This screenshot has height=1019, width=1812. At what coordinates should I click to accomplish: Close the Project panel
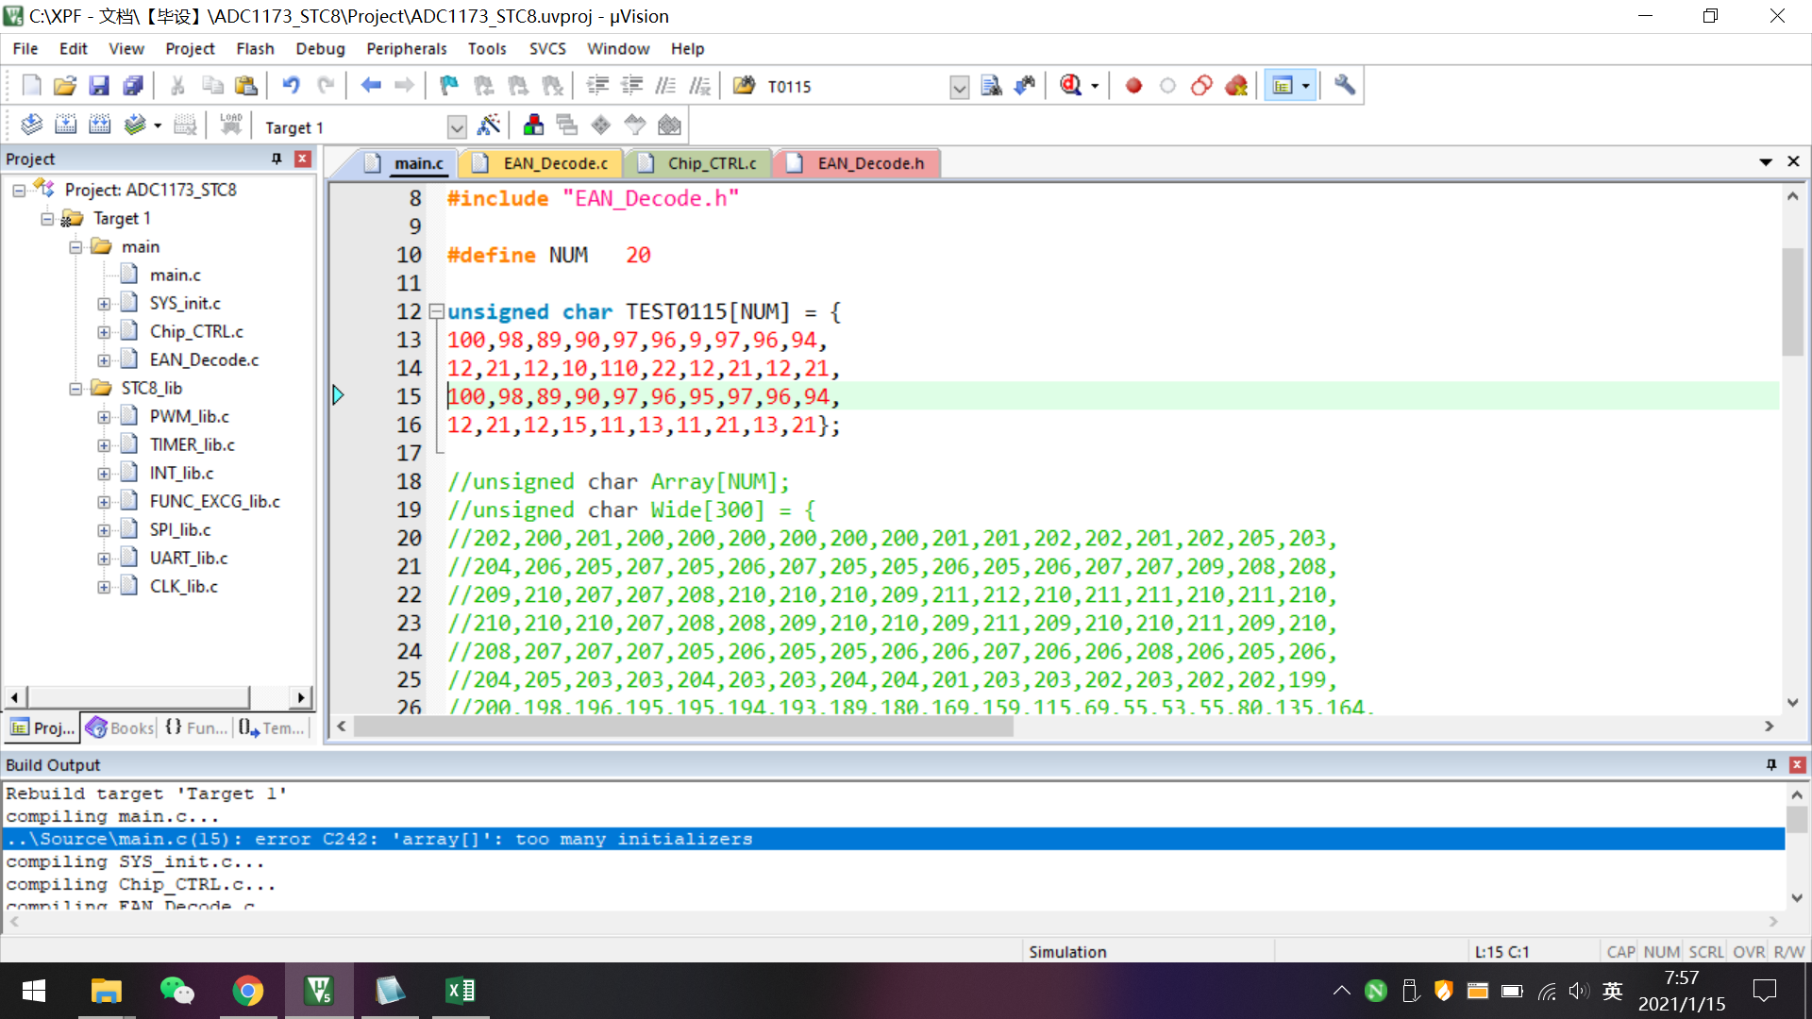(303, 159)
